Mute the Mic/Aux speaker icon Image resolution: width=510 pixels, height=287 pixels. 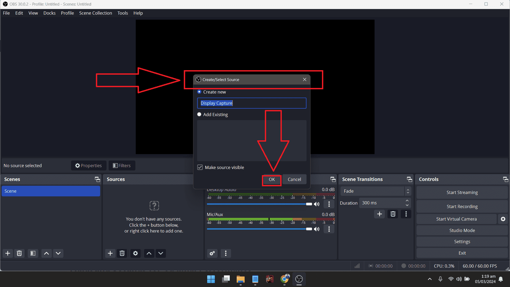click(x=317, y=229)
